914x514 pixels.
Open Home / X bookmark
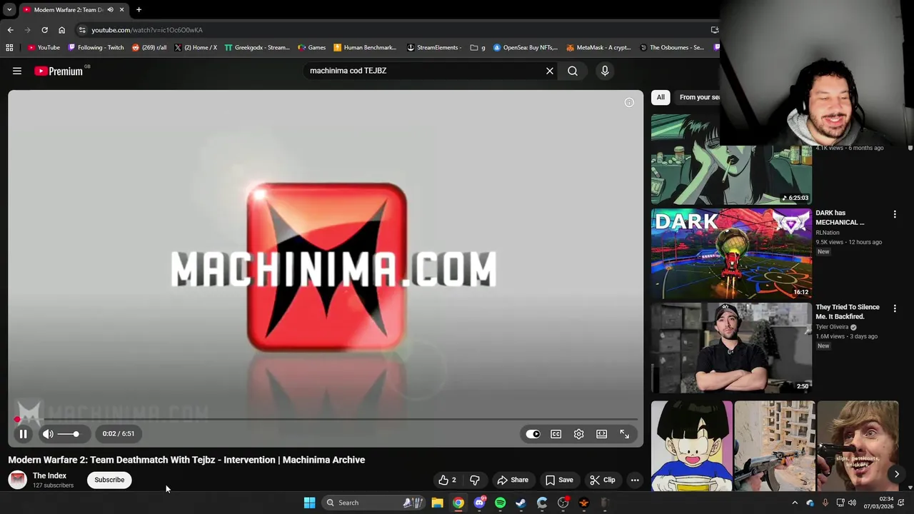point(196,48)
